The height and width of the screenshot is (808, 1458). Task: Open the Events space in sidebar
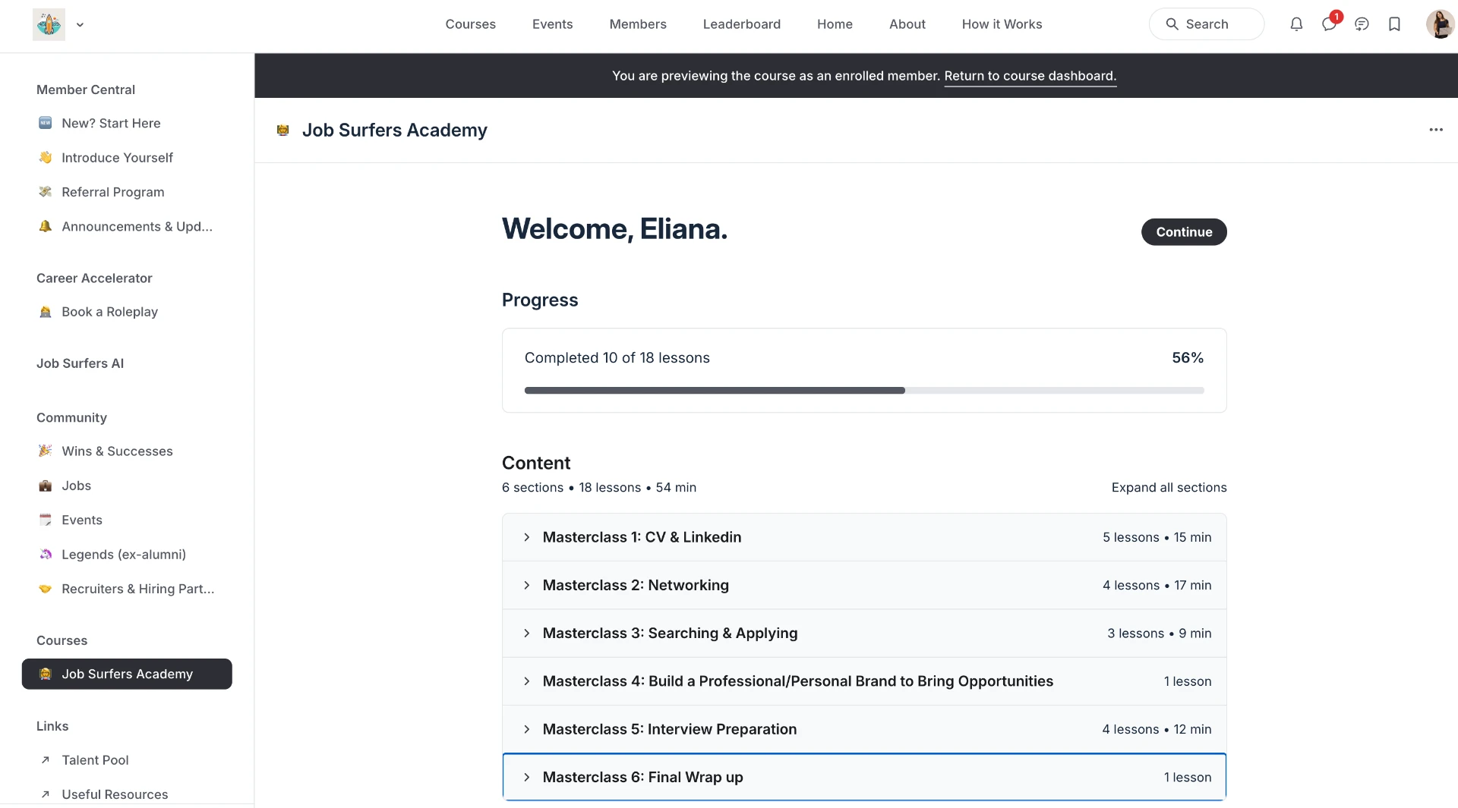coord(127,520)
